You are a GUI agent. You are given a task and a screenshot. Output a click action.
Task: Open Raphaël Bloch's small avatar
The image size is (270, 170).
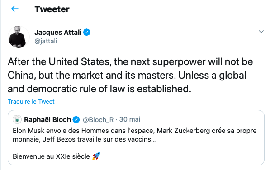pos(17,119)
